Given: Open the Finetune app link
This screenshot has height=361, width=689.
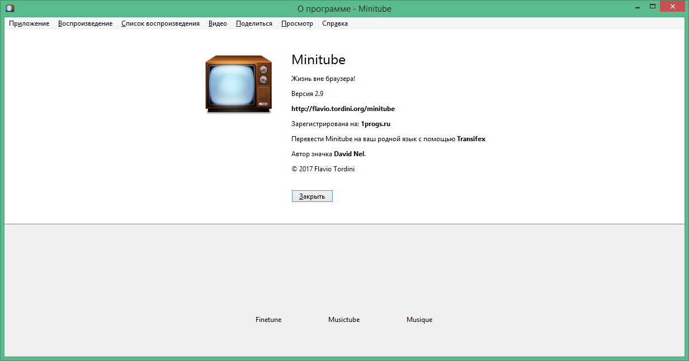Looking at the screenshot, I should 268,320.
